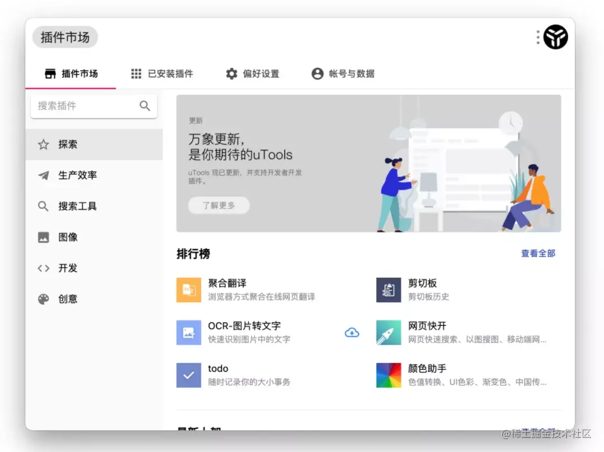Open the 剪切板 plugin icon
The width and height of the screenshot is (604, 452).
[x=388, y=290]
